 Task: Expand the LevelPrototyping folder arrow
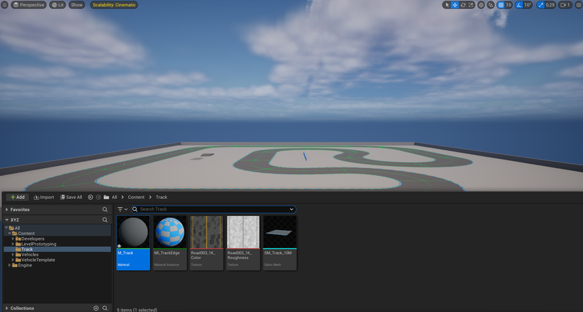pyautogui.click(x=13, y=244)
